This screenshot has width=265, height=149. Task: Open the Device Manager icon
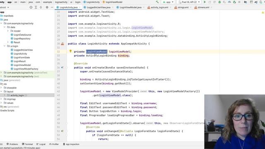(x=261, y=2)
